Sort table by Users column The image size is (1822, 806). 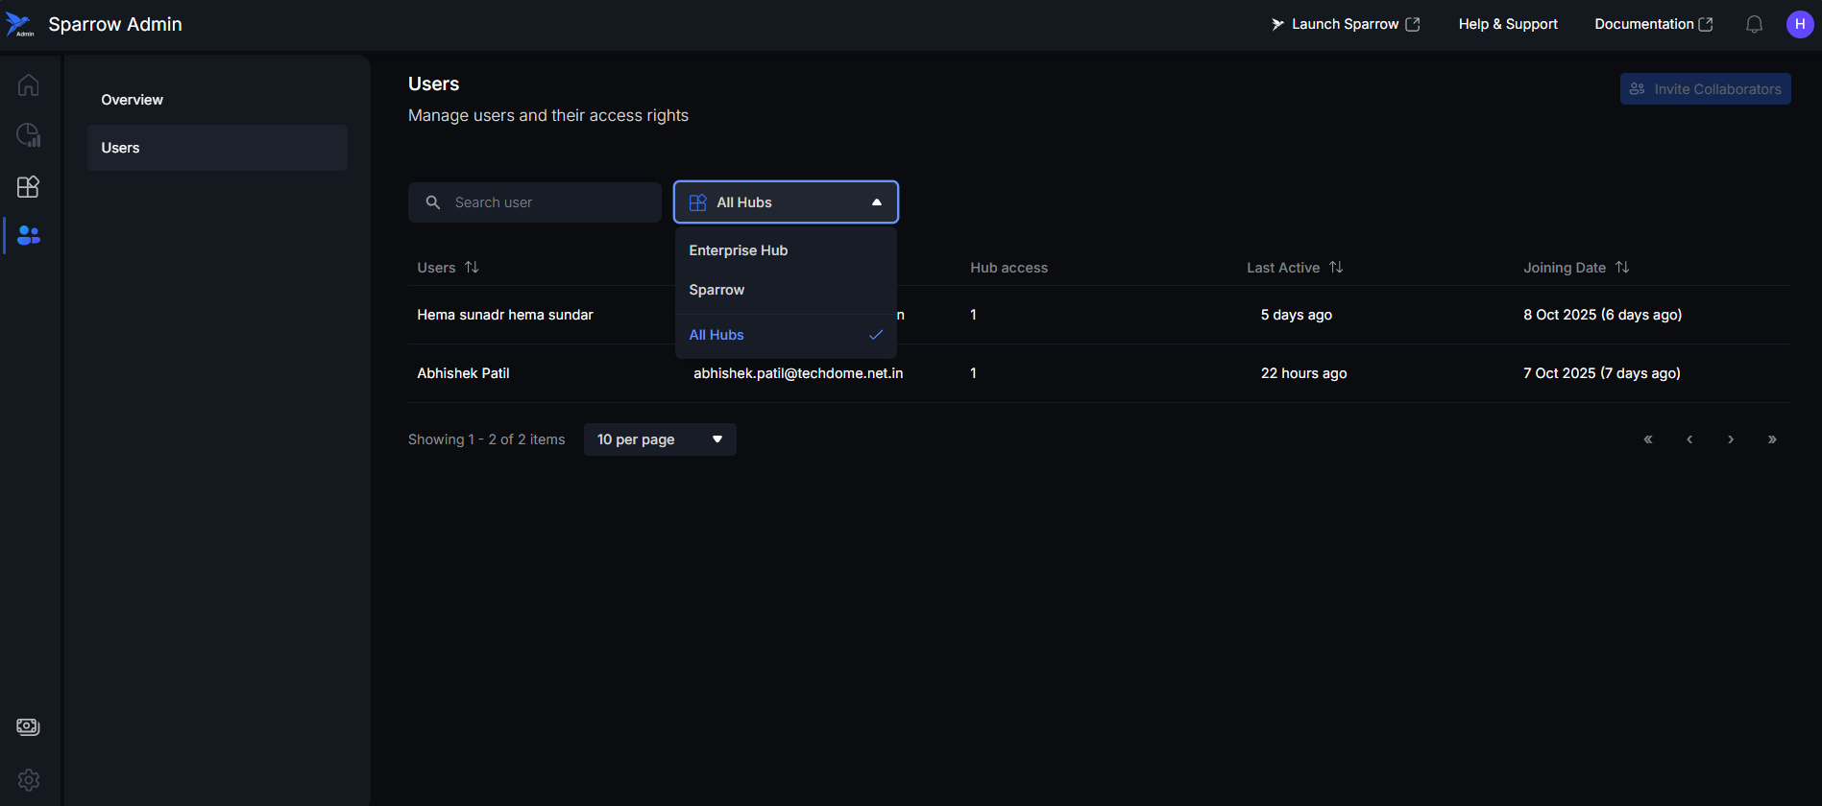click(x=471, y=268)
